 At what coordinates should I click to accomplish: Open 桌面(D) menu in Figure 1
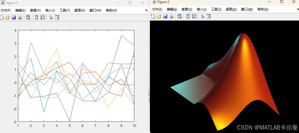80,10
